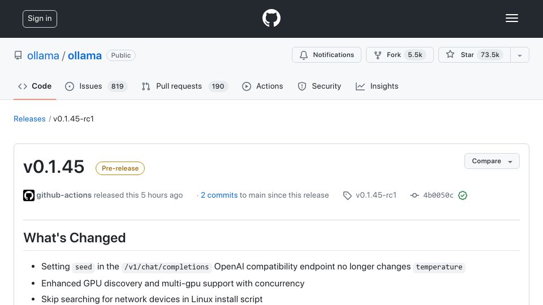543x305 pixels.
Task: Click the 73.5k star count
Action: pos(490,55)
